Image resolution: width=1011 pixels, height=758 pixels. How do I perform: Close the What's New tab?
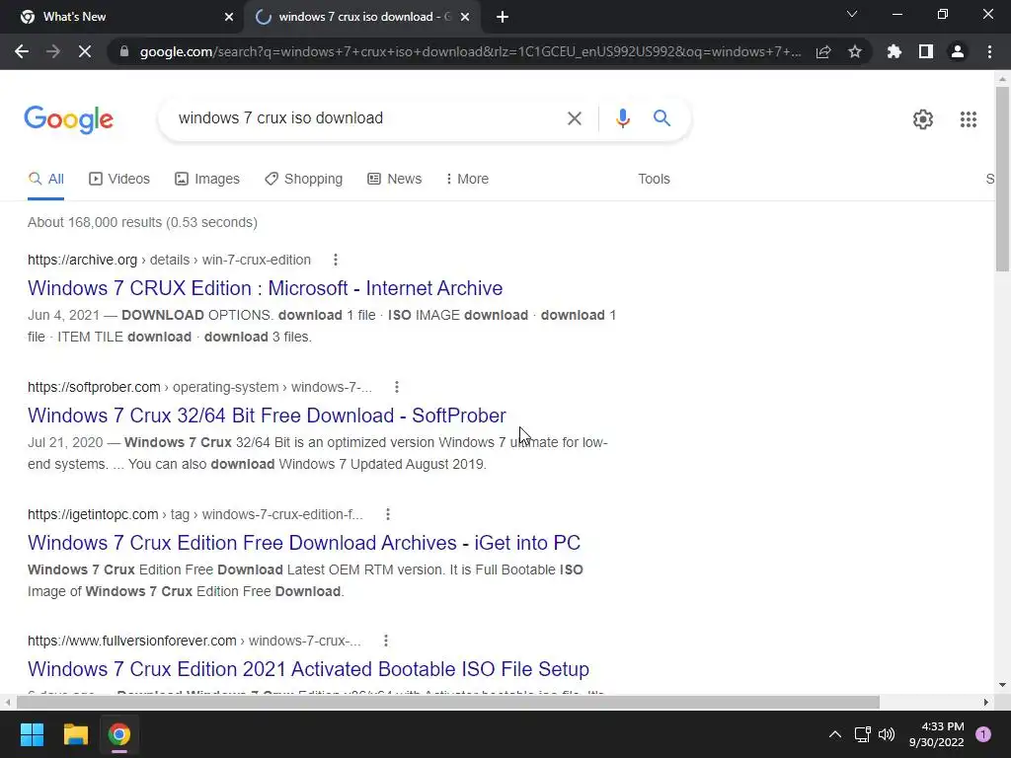click(229, 17)
